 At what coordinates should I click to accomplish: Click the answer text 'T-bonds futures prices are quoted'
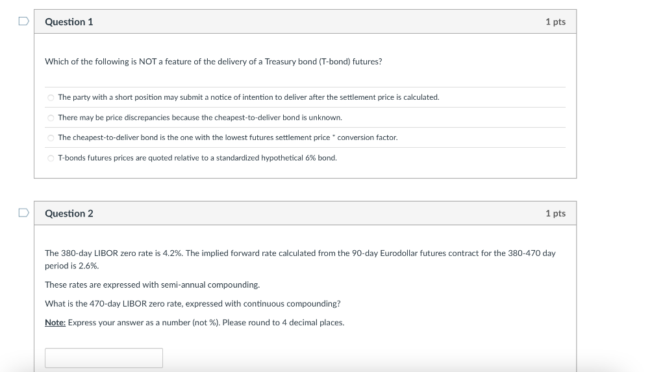pyautogui.click(x=197, y=158)
